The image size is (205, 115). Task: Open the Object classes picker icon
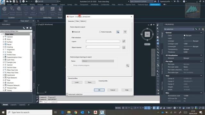[124, 47]
